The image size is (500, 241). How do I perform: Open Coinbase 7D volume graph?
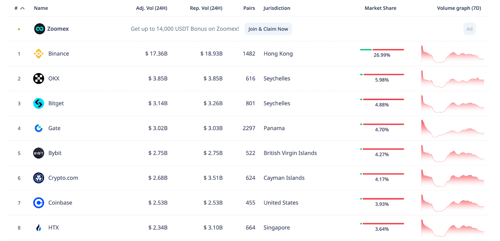point(452,203)
